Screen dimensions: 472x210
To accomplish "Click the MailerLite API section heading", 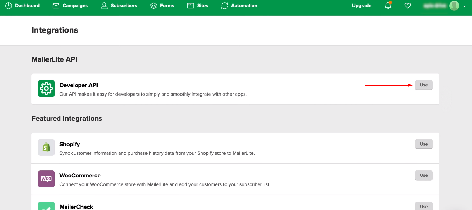I will point(55,59).
